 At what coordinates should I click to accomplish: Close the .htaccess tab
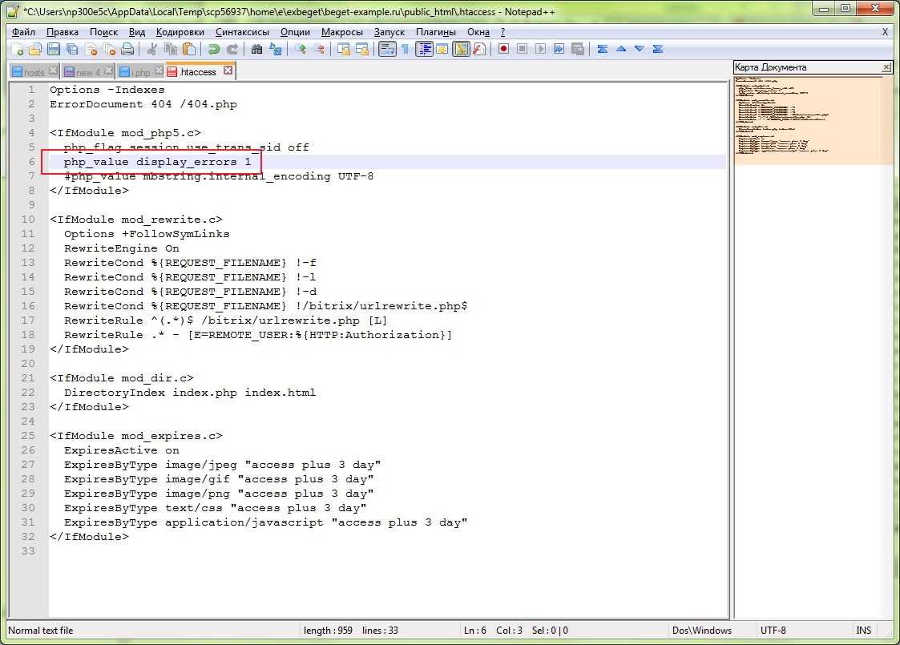click(x=228, y=71)
